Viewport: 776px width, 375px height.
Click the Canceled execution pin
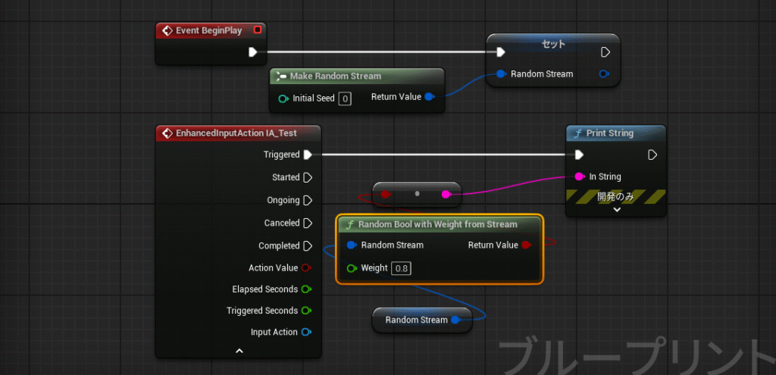click(x=308, y=223)
